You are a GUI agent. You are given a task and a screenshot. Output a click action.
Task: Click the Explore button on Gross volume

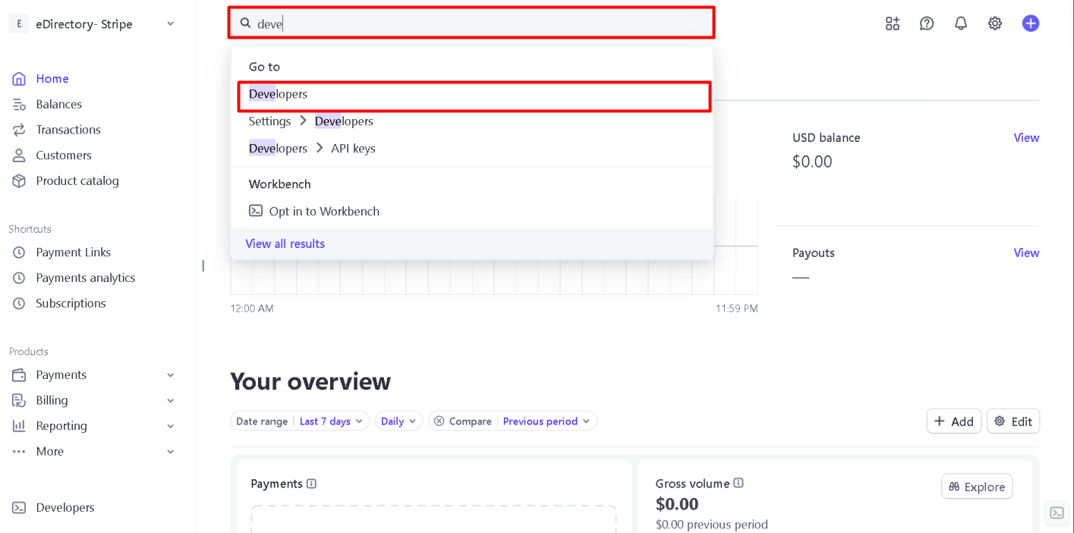tap(977, 487)
